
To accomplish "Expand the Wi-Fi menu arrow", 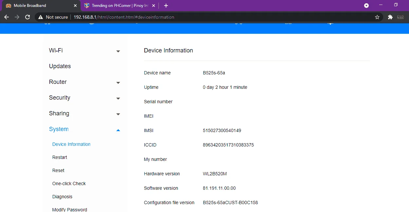I will click(x=118, y=51).
